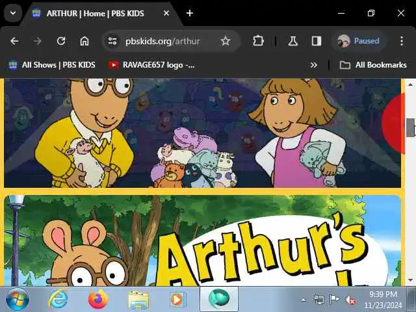Open the Arthur and D.W. stuffed animals game
416x312 pixels.
[202, 133]
